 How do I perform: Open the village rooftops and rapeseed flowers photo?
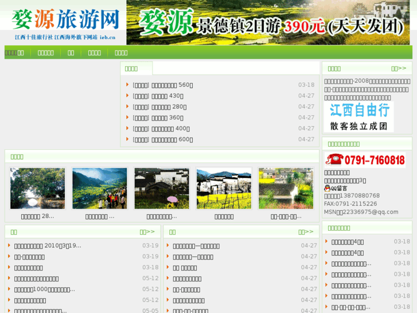click(286, 188)
